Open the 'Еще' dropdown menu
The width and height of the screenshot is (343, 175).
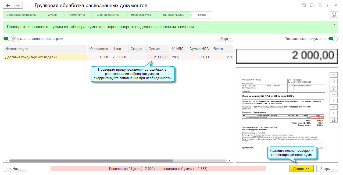(x=225, y=39)
